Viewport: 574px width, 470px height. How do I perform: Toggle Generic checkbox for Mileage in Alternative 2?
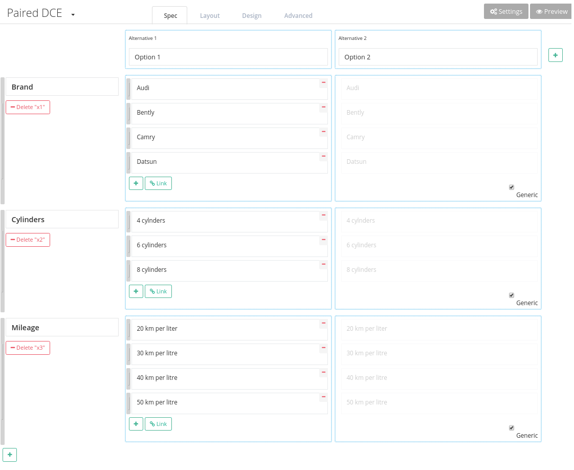(x=511, y=428)
